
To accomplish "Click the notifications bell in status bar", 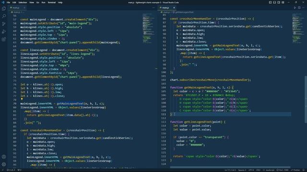I will [x=304, y=170].
